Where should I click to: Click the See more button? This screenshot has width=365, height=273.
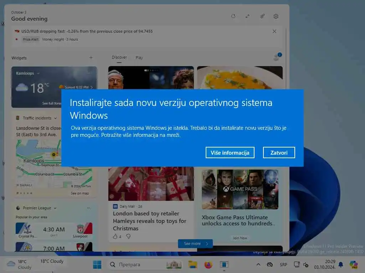click(x=195, y=243)
